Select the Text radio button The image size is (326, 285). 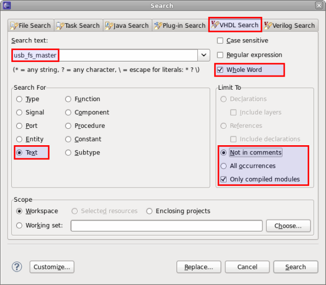20,153
